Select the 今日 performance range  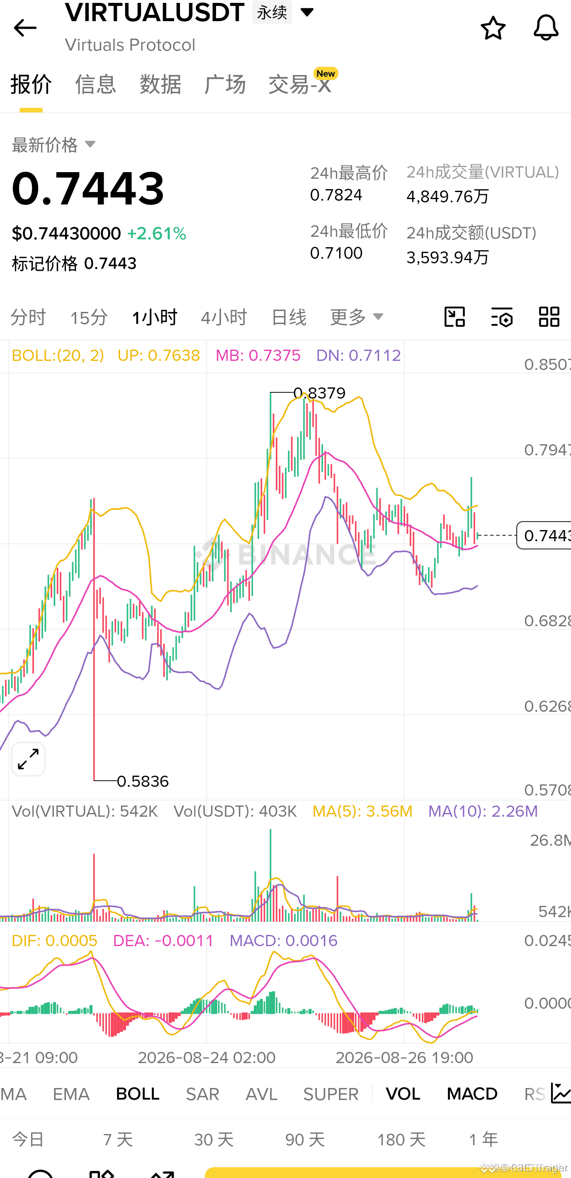(x=28, y=1139)
